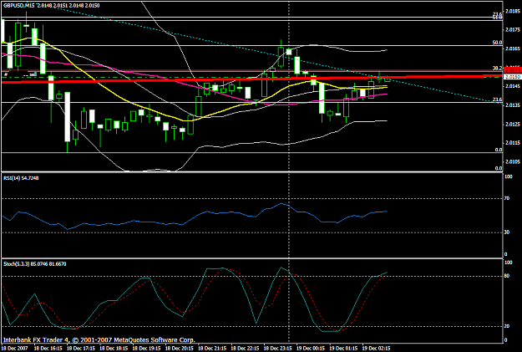Select the 50.0 Fibonacci level label
The image size is (522, 352).
point(498,43)
